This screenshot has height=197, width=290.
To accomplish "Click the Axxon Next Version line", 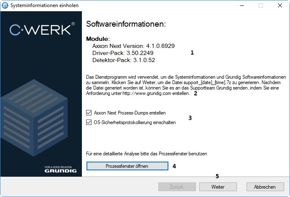I will point(133,45).
